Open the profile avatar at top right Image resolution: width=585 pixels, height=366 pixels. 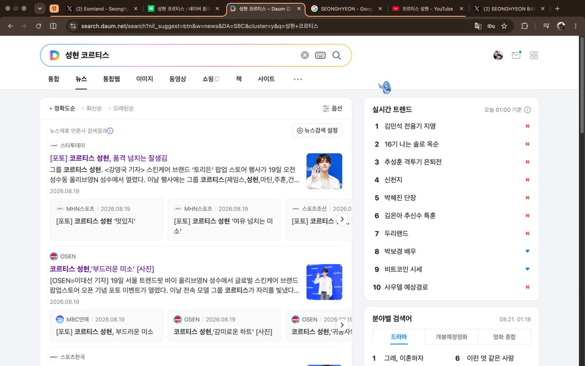click(498, 55)
